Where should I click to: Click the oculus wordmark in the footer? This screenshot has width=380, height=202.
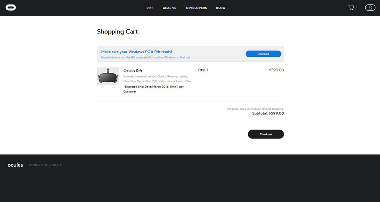coord(16,165)
